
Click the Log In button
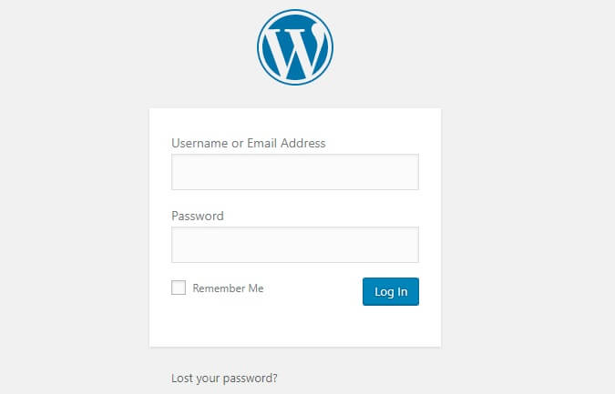click(x=391, y=291)
